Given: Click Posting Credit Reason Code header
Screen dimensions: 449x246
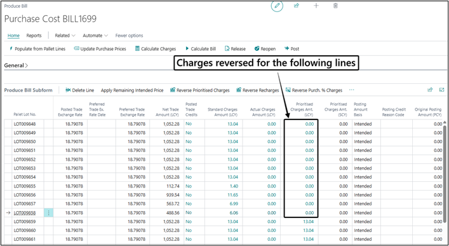Looking at the screenshot, I should coord(394,112).
